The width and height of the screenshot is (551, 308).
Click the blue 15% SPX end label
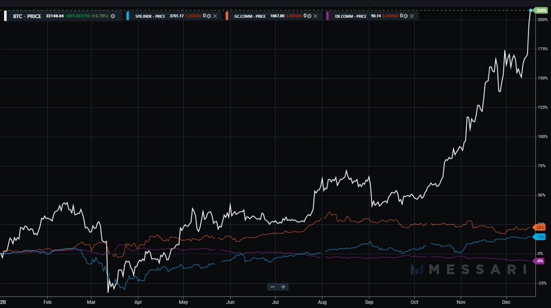[540, 237]
